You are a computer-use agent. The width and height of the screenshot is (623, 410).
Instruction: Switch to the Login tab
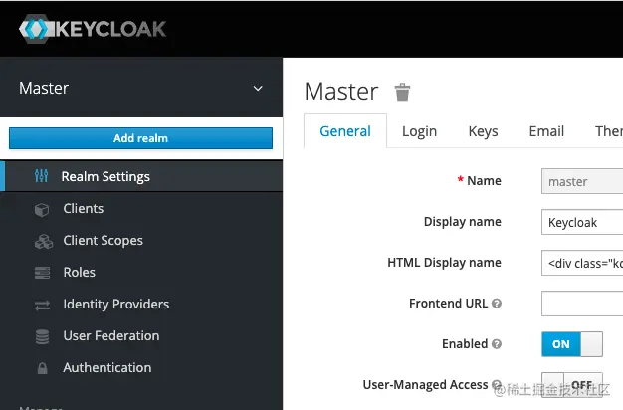(419, 131)
